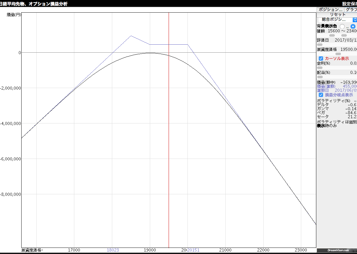Switch to the グラフ tab
The width and height of the screenshot is (357, 254).
pos(351,10)
